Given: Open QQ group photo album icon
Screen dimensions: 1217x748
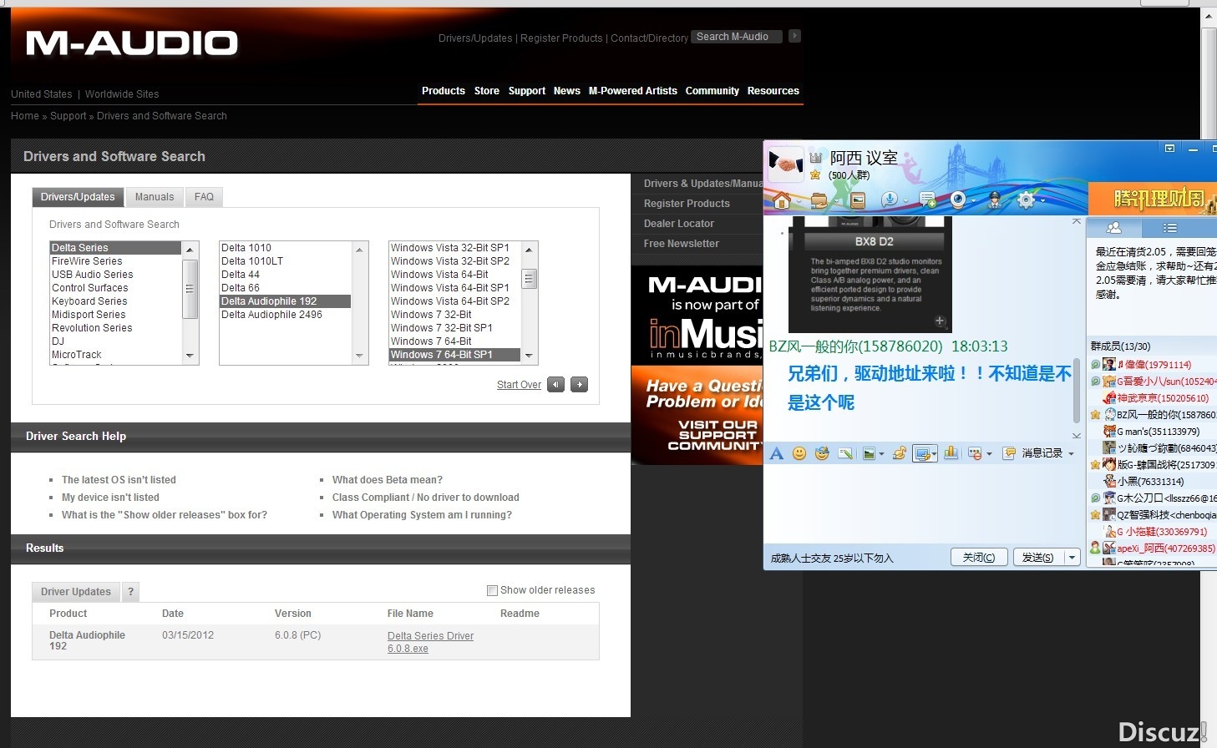Looking at the screenshot, I should point(858,200).
